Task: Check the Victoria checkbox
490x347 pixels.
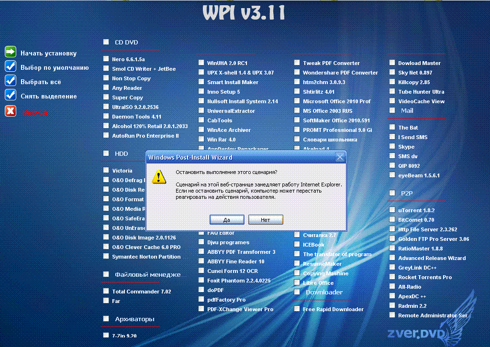Action: (106, 170)
